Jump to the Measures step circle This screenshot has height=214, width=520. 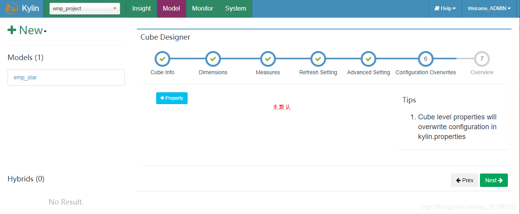(268, 59)
